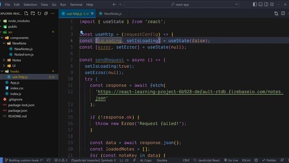Click gear icon in status bar
The width and height of the screenshot is (289, 163).
tap(256, 160)
